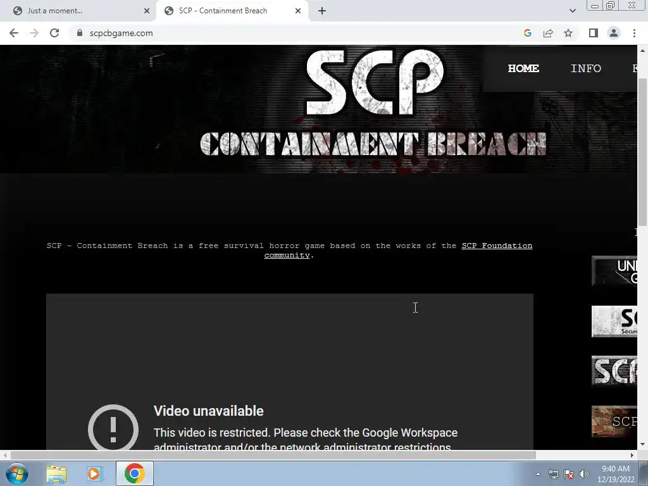Open the HOME navigation item
The image size is (648, 486).
523,68
